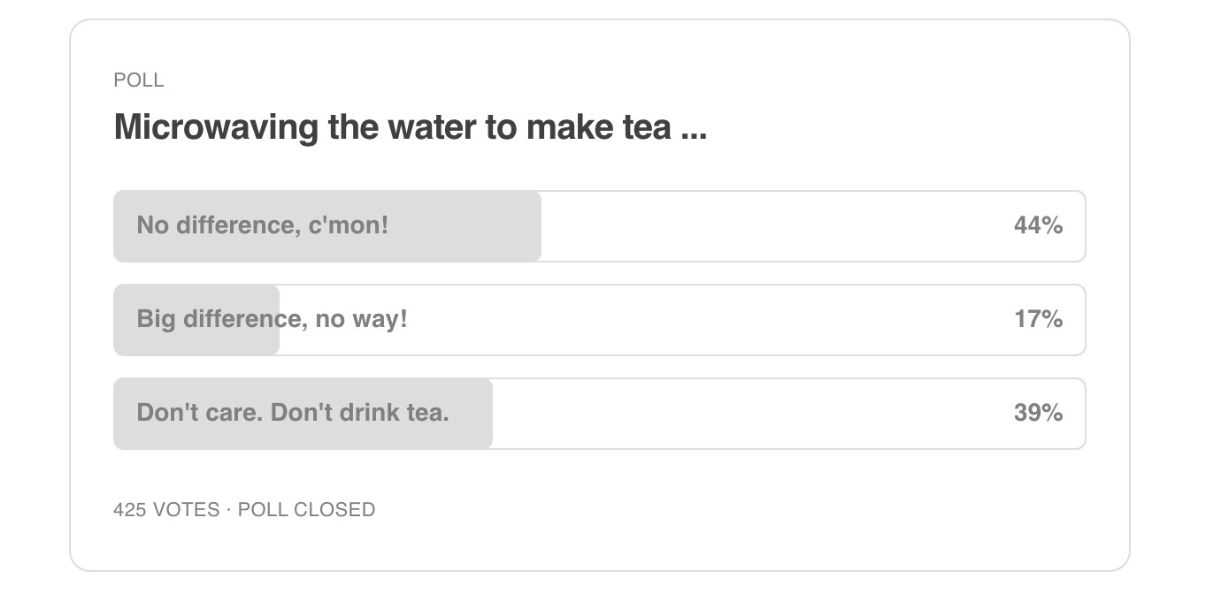Click the 39% result percentage
Screen dimensions: 1221x594
pyautogui.click(x=1038, y=414)
